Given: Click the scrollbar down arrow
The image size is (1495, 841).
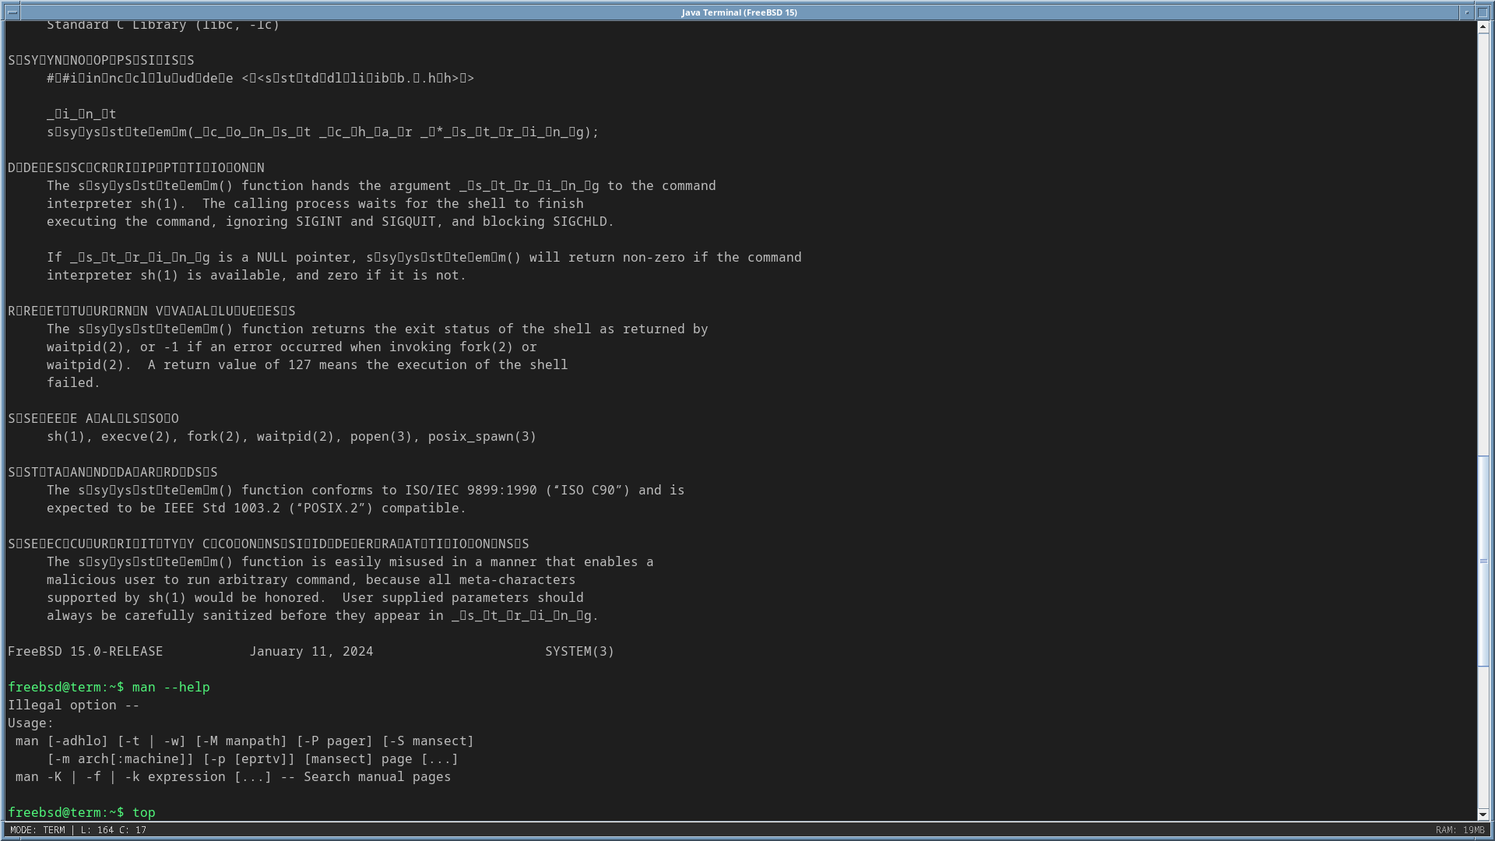Looking at the screenshot, I should pyautogui.click(x=1483, y=814).
